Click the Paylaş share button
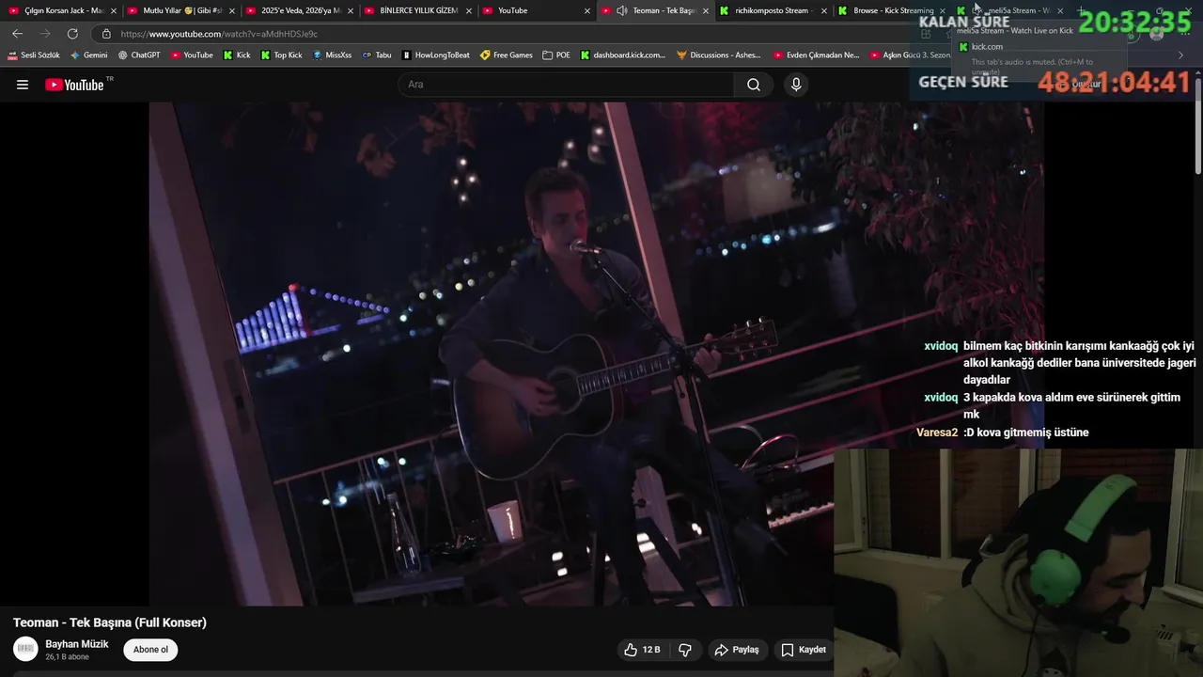This screenshot has width=1203, height=677. 737,650
